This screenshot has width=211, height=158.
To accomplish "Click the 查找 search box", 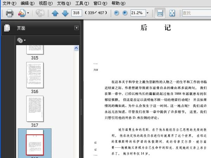I will [196, 13].
